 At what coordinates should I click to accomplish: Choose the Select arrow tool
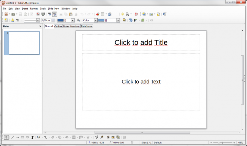6,137
